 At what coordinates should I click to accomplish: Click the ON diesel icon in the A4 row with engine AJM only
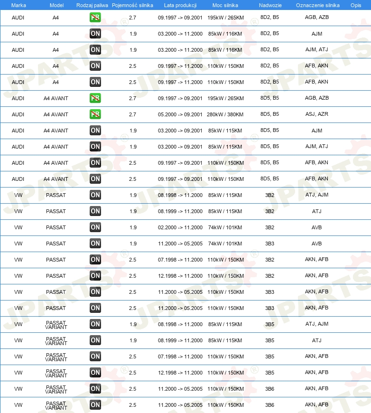(x=95, y=34)
